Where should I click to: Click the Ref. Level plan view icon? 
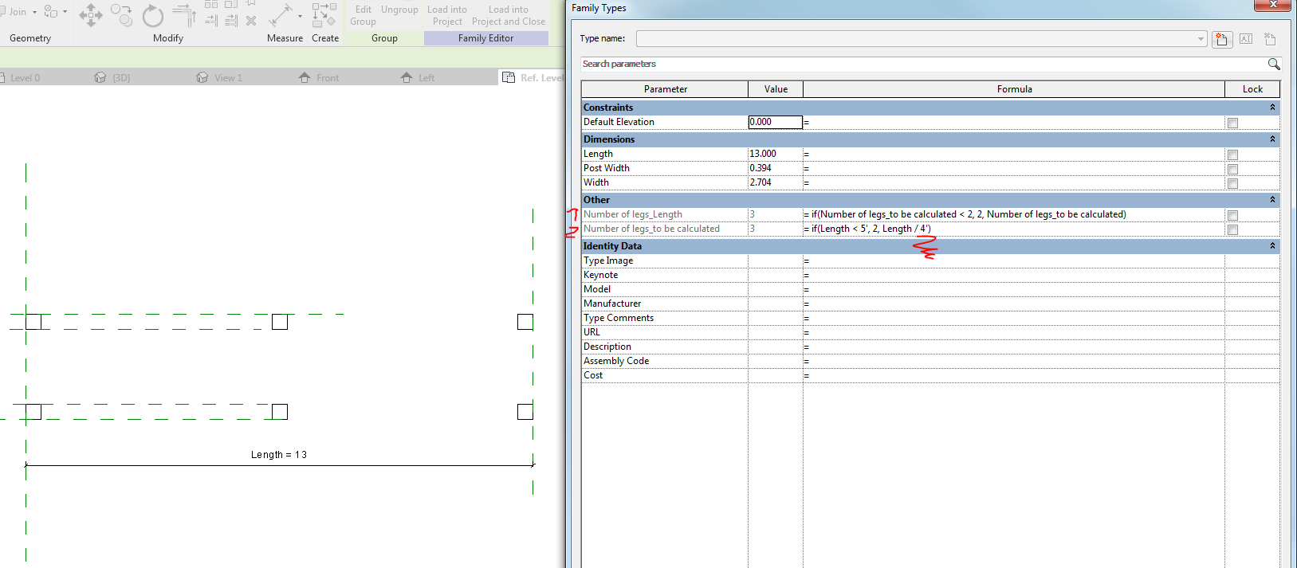click(x=509, y=77)
